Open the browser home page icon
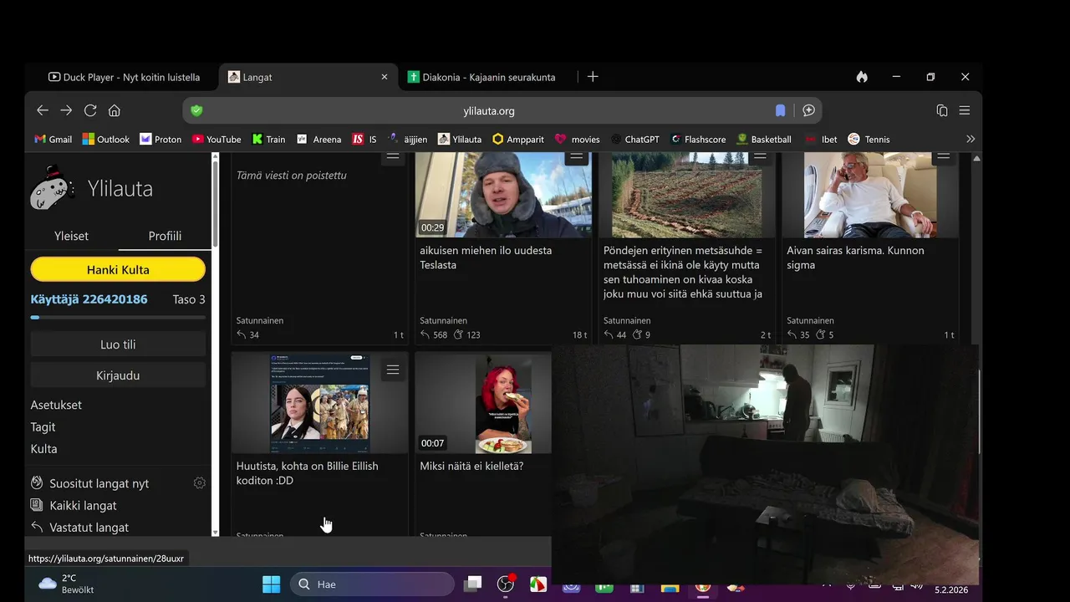This screenshot has height=602, width=1070. click(x=115, y=110)
